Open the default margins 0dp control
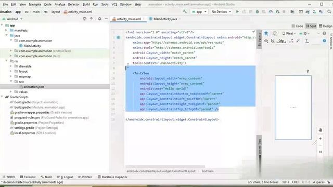Screen dimensions: 333x187 (281, 41)
